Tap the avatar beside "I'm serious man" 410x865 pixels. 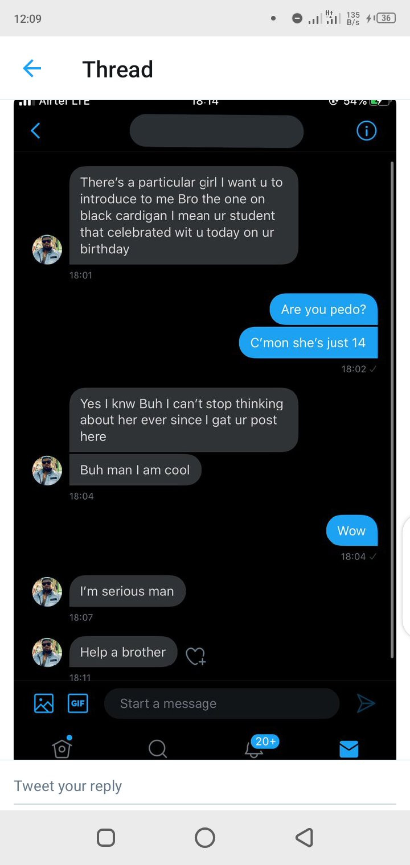(47, 591)
